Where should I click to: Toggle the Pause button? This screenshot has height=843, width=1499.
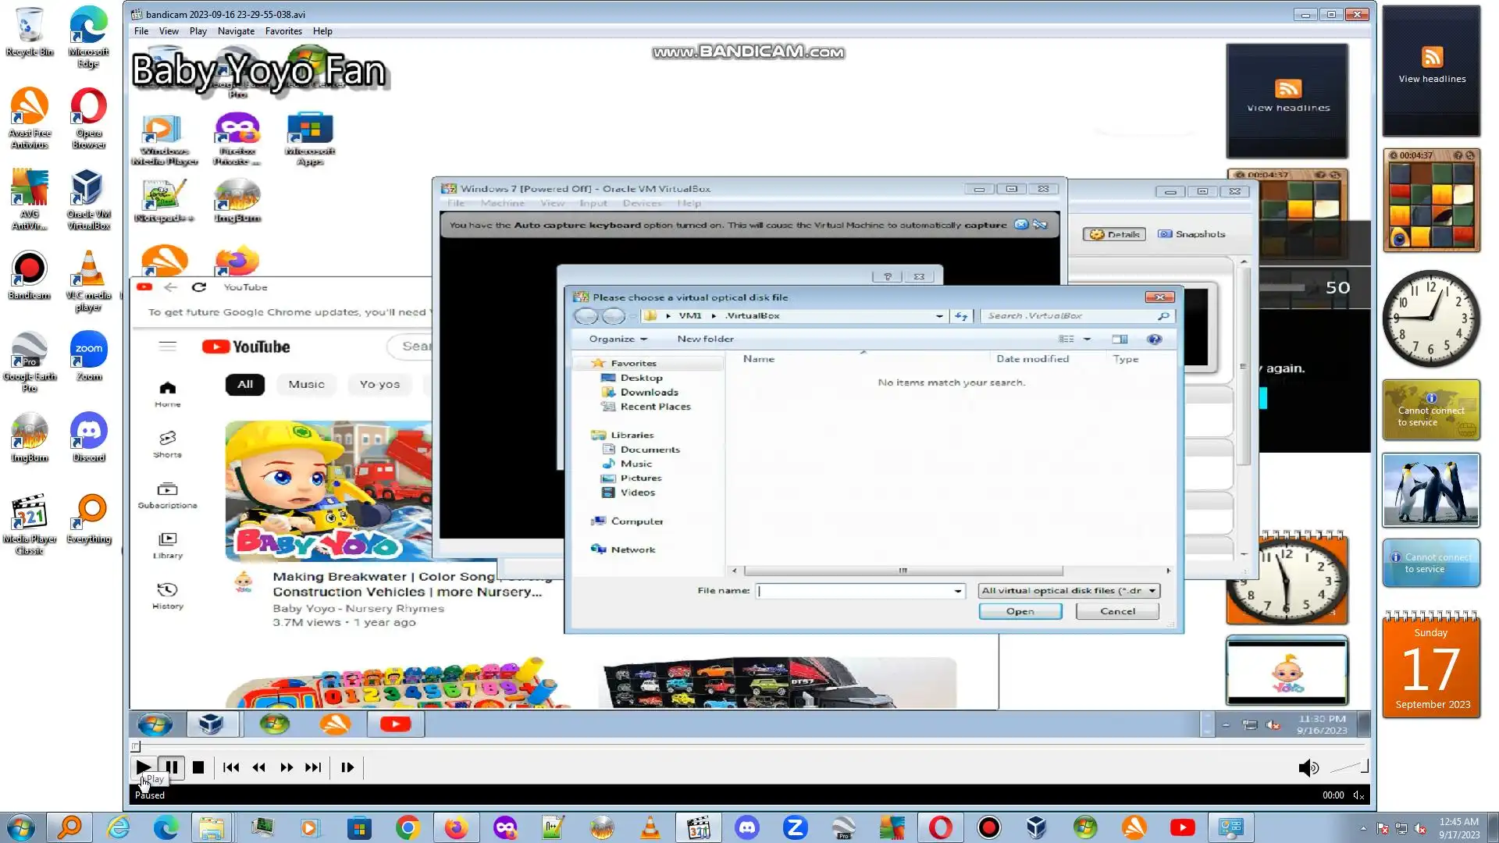click(x=172, y=767)
